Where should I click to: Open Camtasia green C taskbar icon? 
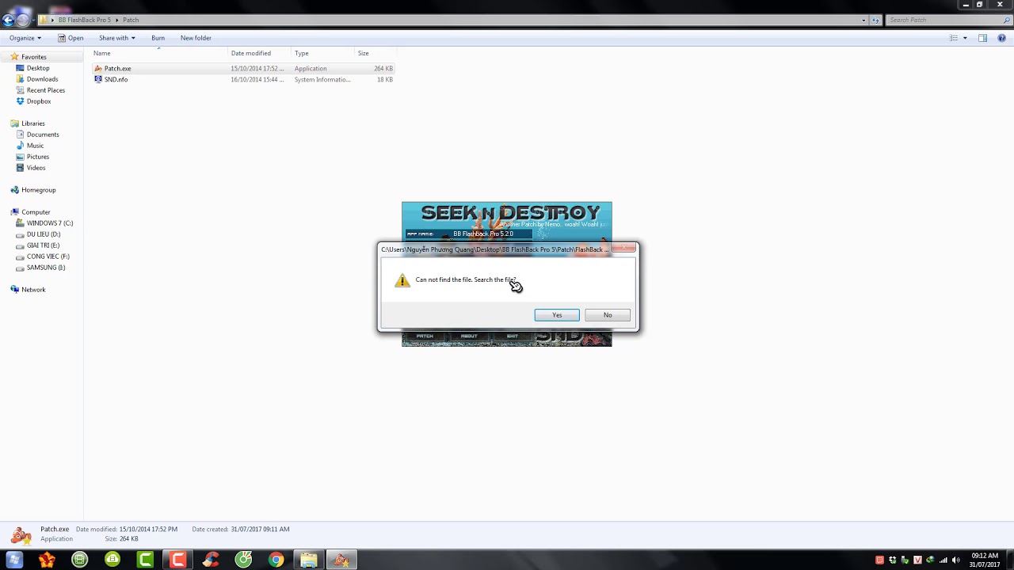point(145,560)
